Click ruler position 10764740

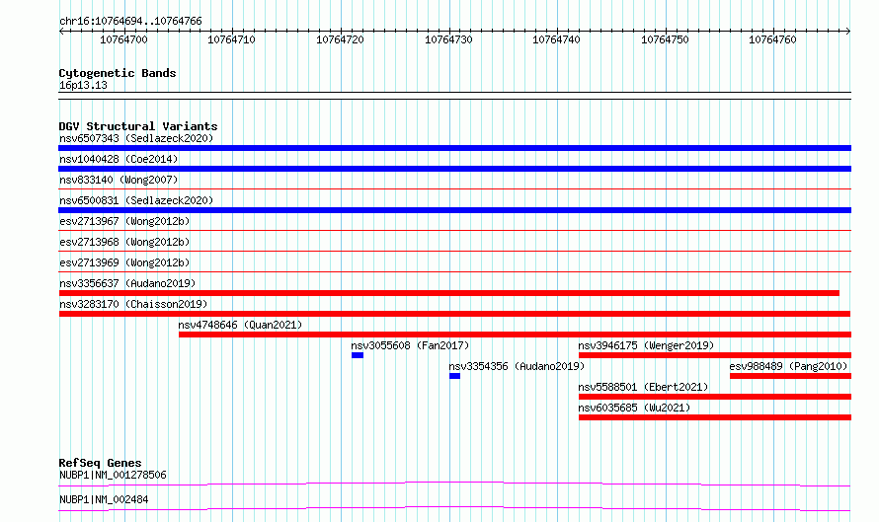click(x=556, y=39)
